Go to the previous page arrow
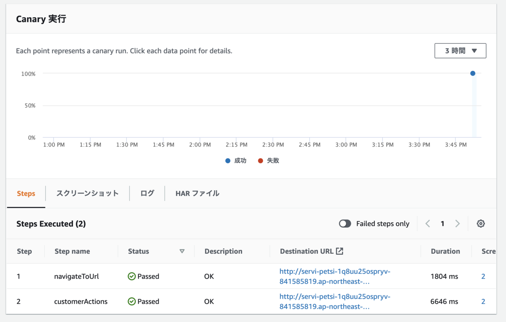The width and height of the screenshot is (506, 322). pos(428,224)
